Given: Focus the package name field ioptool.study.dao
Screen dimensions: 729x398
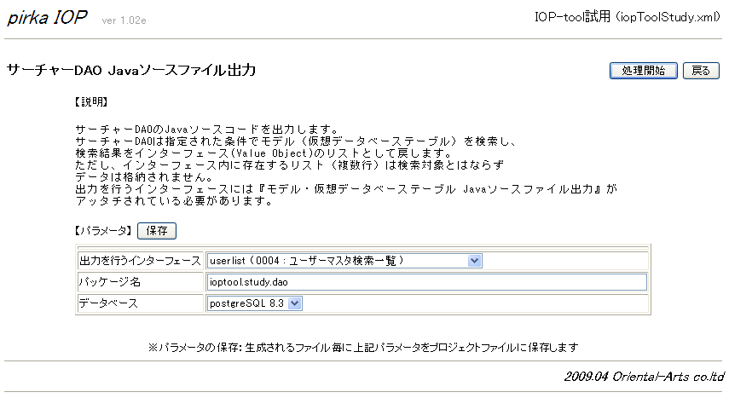Looking at the screenshot, I should point(426,281).
